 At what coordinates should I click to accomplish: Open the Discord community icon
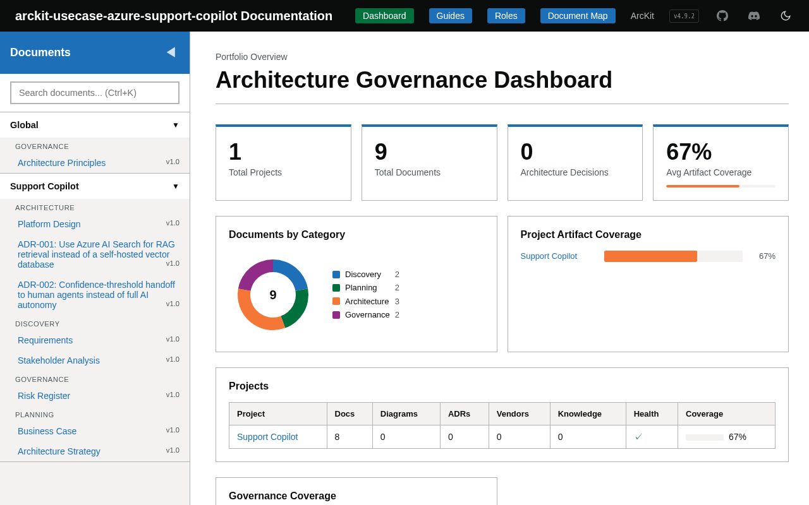(x=754, y=16)
